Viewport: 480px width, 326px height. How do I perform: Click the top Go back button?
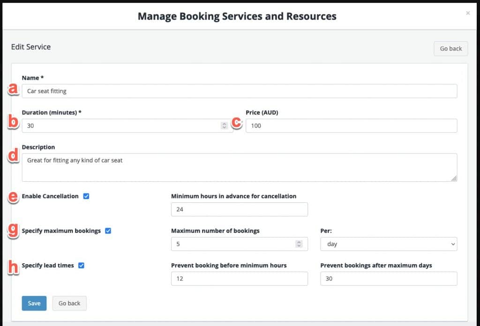click(x=450, y=48)
